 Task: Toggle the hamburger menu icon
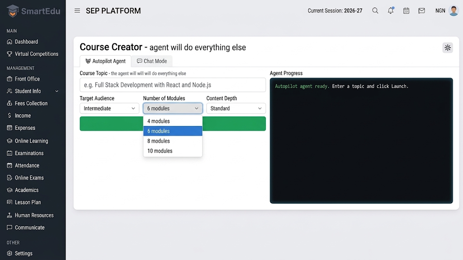tap(77, 11)
